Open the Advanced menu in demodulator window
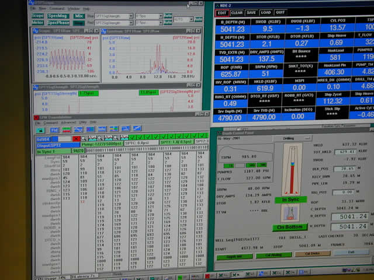 tap(68, 123)
